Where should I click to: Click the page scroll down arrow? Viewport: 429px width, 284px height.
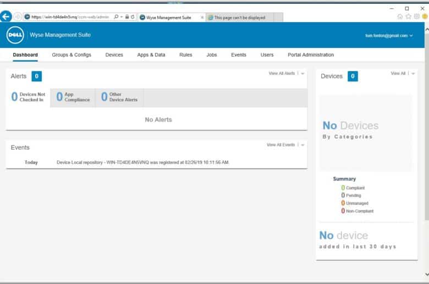point(427,274)
